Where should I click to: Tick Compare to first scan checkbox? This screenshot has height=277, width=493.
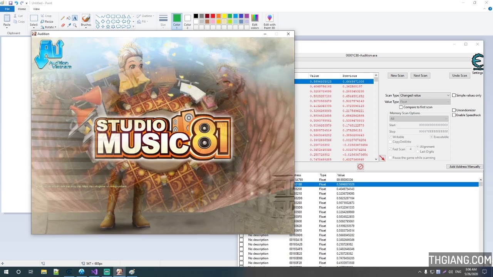pyautogui.click(x=401, y=107)
